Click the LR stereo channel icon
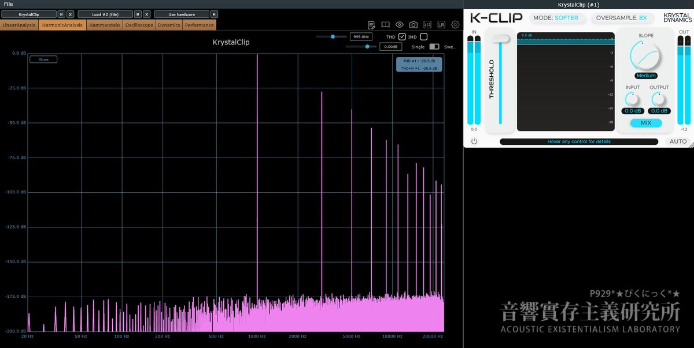This screenshot has height=348, width=694. [441, 25]
